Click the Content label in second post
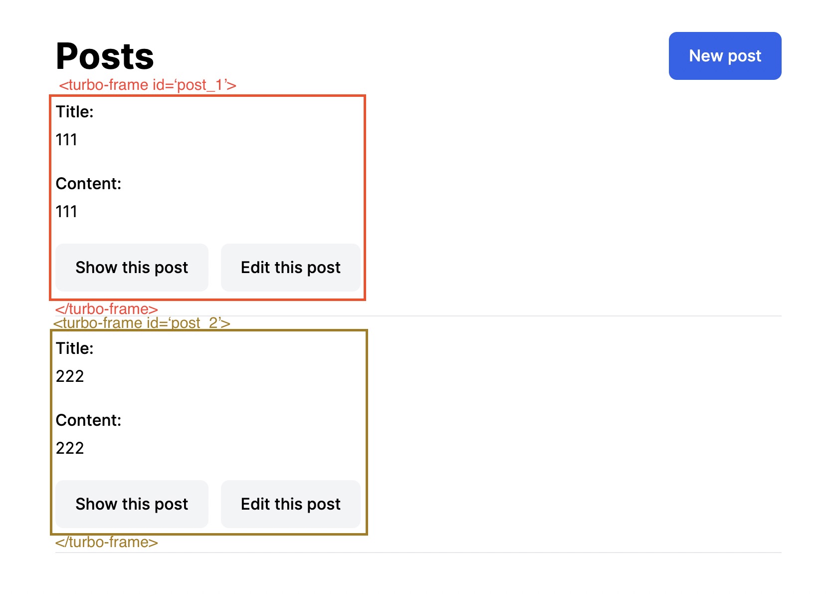 [x=88, y=420]
